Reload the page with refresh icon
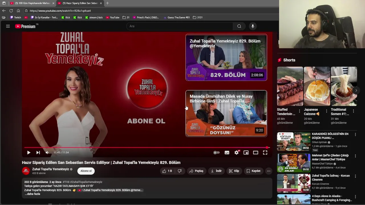This screenshot has height=205, width=365. 11,11
